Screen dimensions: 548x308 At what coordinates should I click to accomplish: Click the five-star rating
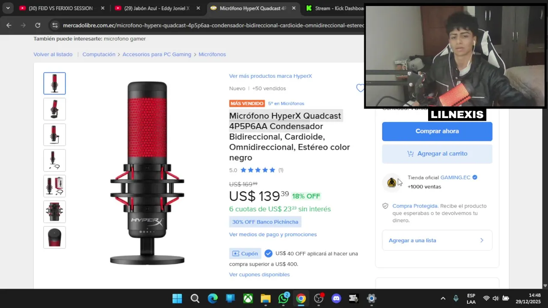pyautogui.click(x=258, y=170)
